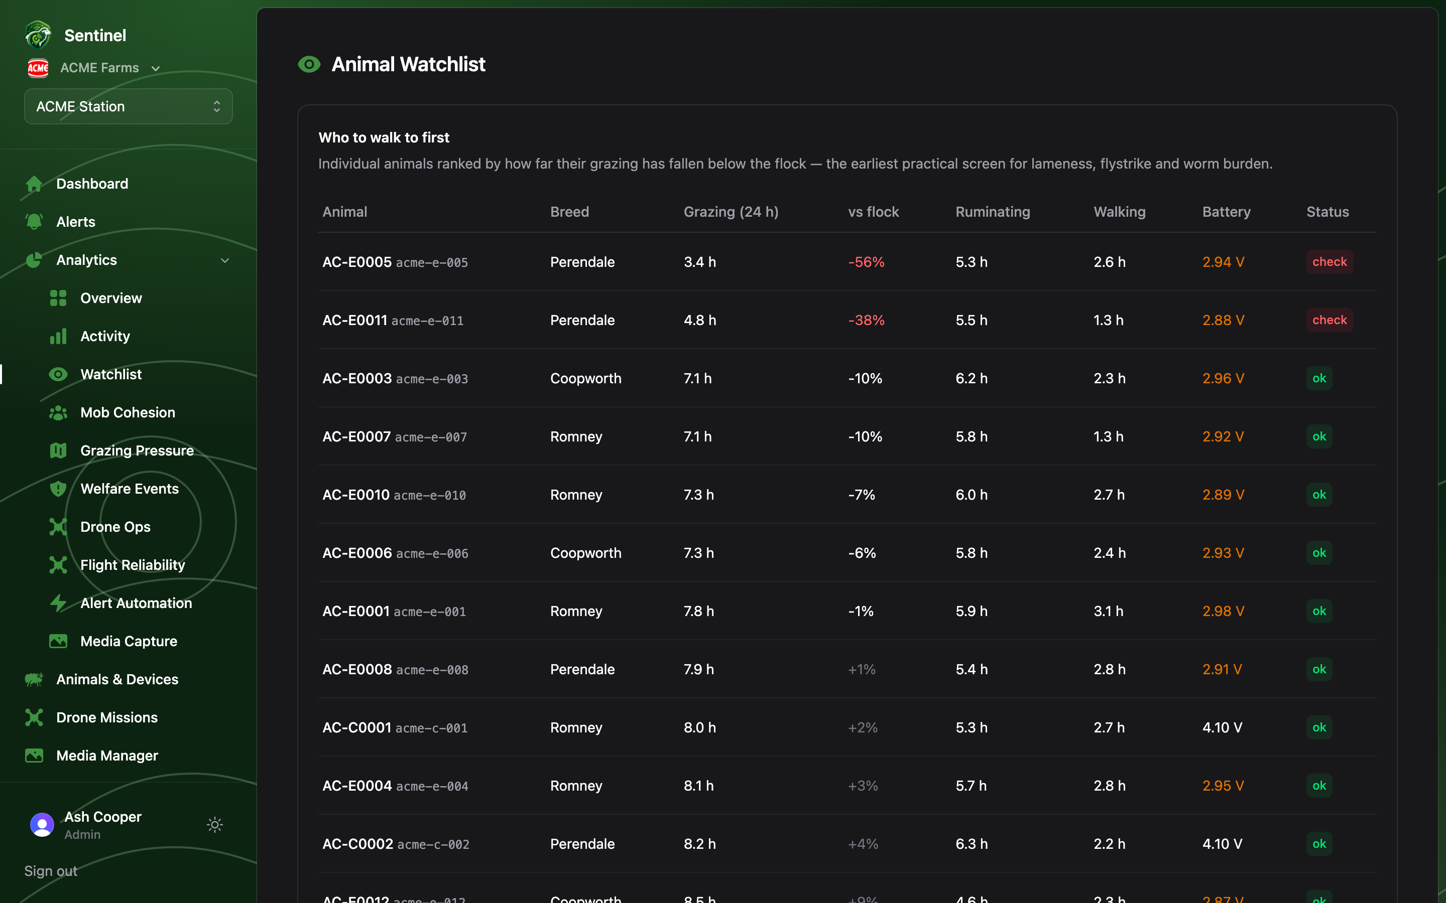The width and height of the screenshot is (1446, 903).
Task: Click the Sign out link
Action: (51, 871)
